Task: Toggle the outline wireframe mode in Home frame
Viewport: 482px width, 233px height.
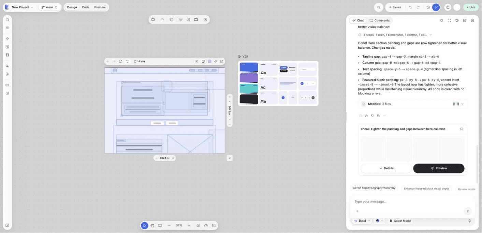Action: click(210, 61)
